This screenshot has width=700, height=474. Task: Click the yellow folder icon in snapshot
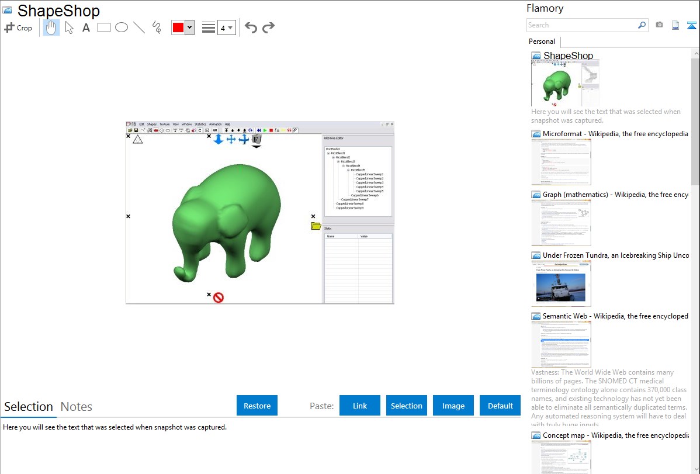pos(316,226)
